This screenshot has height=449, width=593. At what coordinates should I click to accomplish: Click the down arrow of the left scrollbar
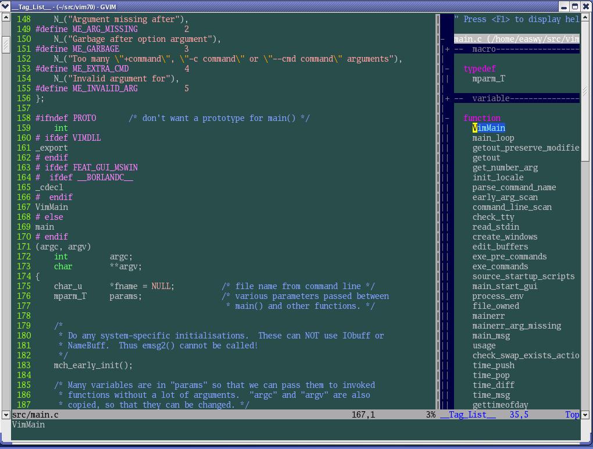(6, 415)
